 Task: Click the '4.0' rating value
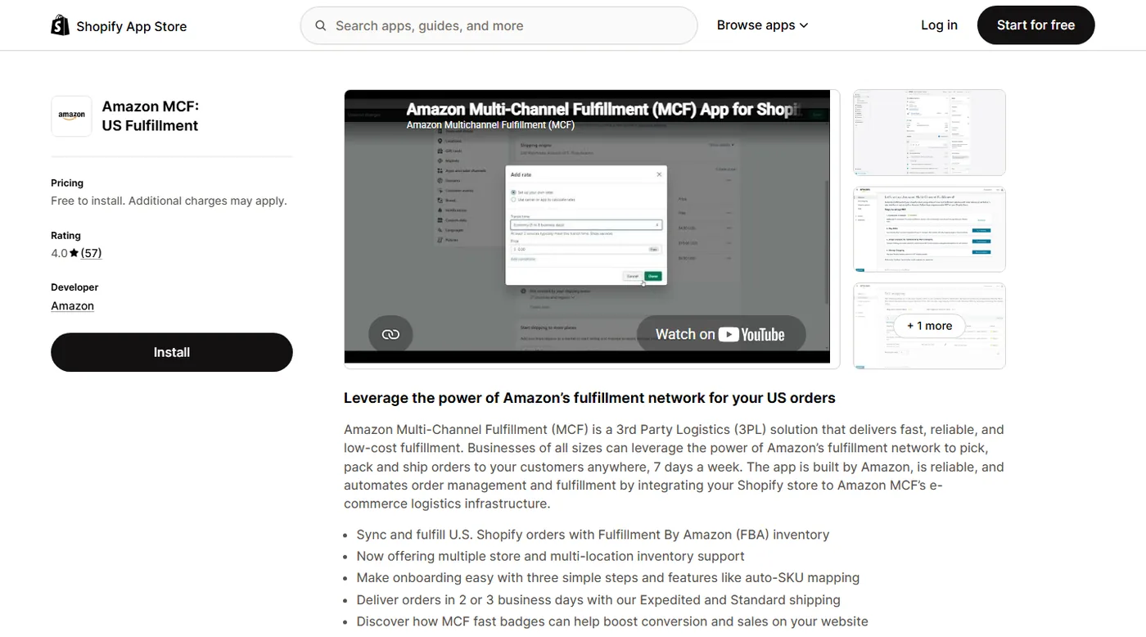(x=59, y=253)
